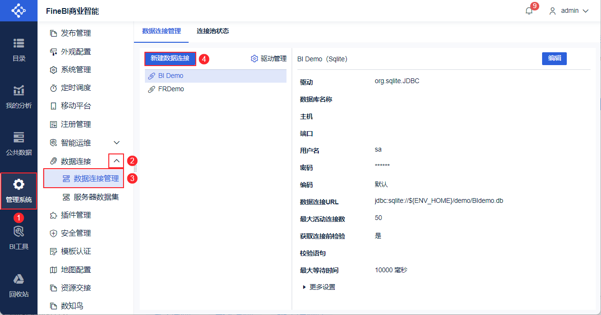Click the 发布管理 menu icon

tap(53, 33)
